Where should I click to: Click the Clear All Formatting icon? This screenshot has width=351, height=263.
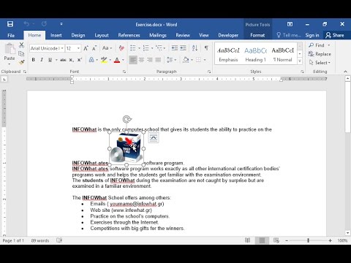(x=121, y=48)
